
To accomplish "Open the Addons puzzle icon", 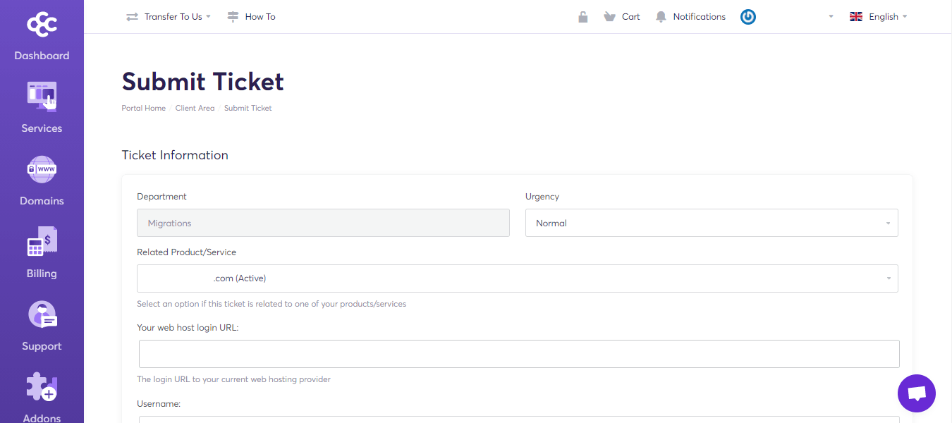I will tap(42, 387).
